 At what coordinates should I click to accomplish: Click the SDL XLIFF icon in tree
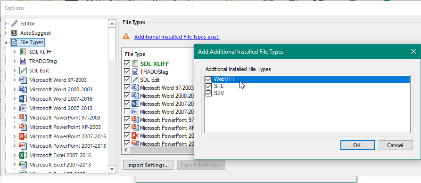tap(23, 52)
